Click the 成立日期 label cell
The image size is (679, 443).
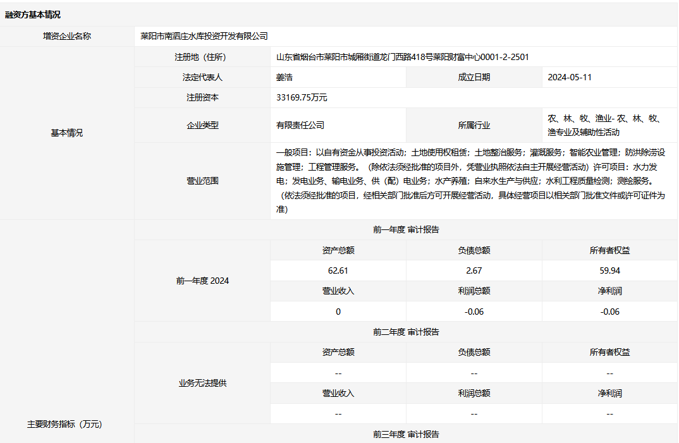coord(474,77)
